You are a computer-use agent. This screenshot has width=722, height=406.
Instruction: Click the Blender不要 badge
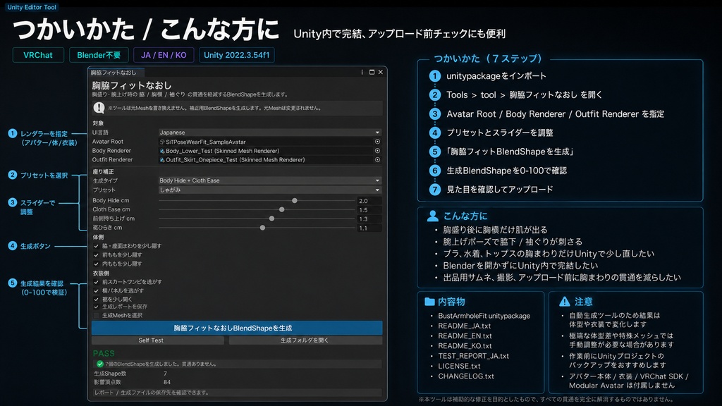pyautogui.click(x=99, y=55)
